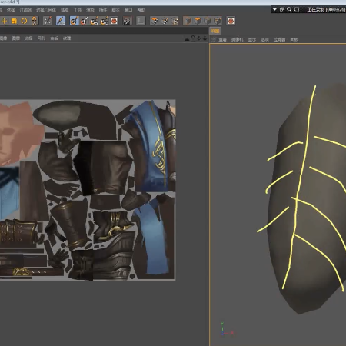Click the histogram icon in texture view header
The image size is (346, 346).
[x=187, y=38]
